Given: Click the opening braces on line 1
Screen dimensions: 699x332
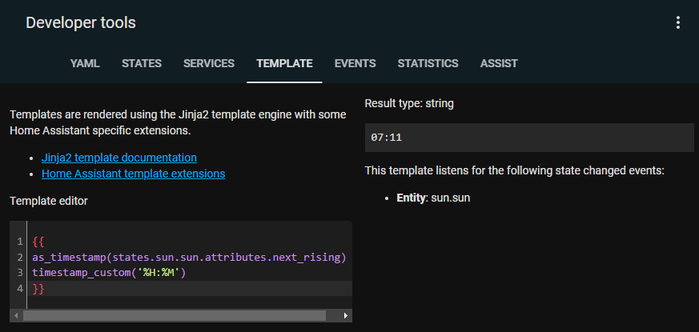Looking at the screenshot, I should coord(38,241).
